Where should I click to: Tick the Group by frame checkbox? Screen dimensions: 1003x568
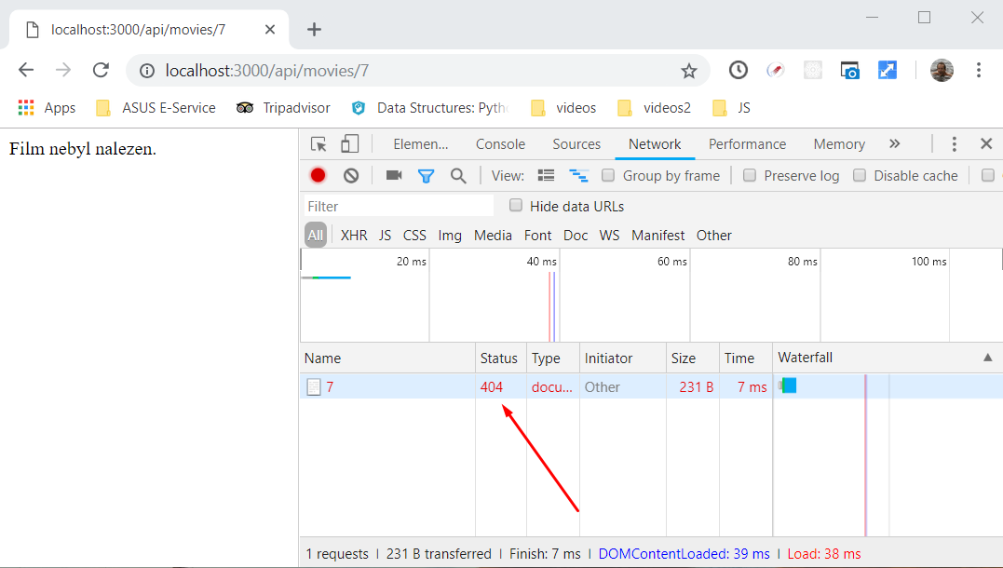[608, 175]
